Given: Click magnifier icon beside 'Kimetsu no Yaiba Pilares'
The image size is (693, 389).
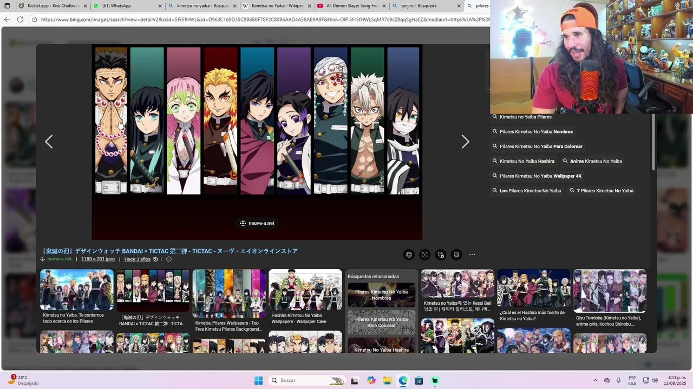Looking at the screenshot, I should point(495,117).
